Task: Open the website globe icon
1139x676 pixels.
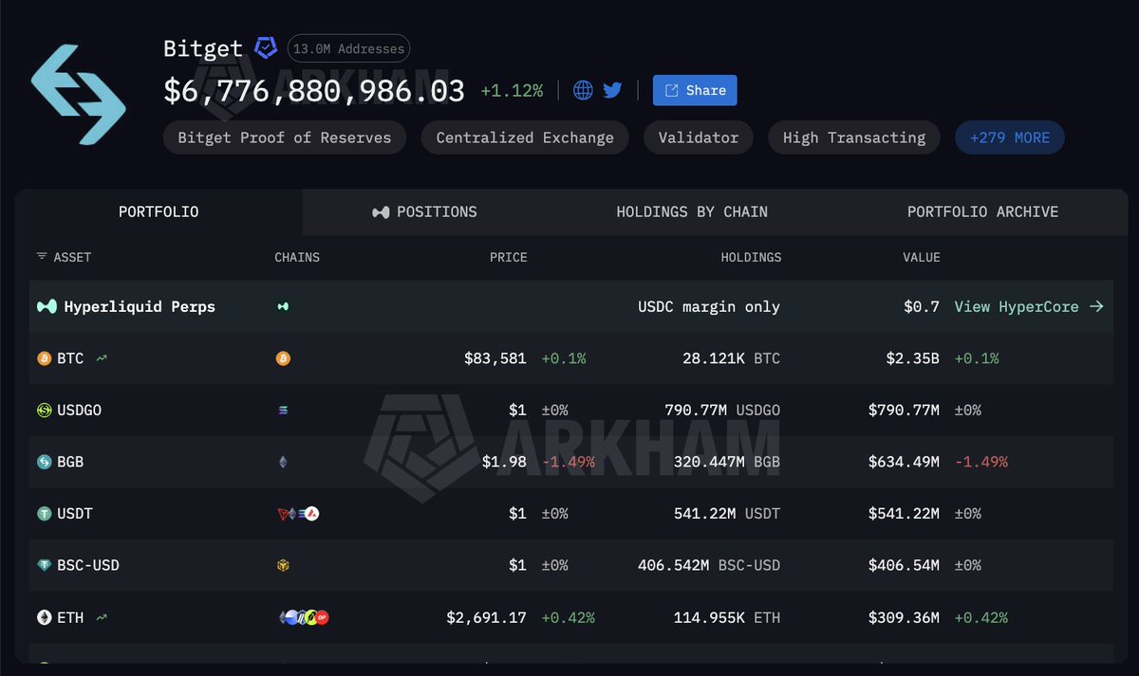Action: point(584,90)
